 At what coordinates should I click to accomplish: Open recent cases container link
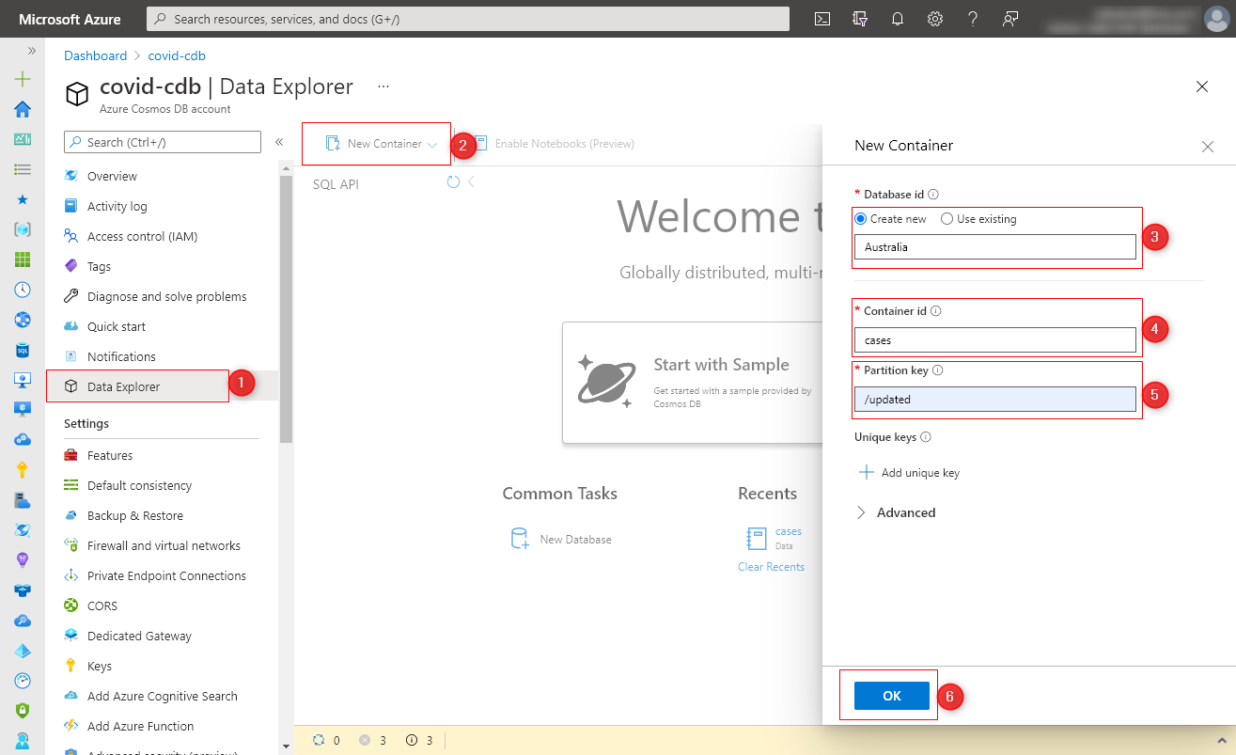tap(788, 531)
